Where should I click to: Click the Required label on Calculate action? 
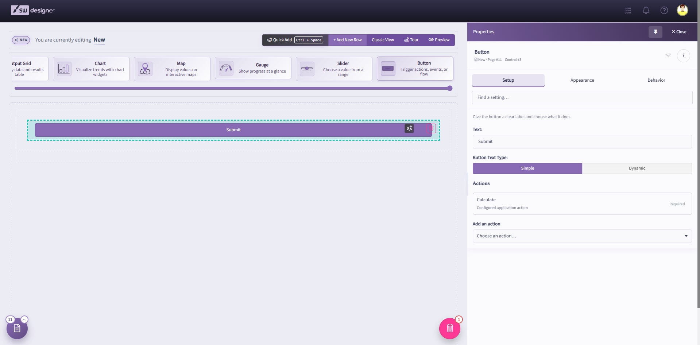[677, 204]
